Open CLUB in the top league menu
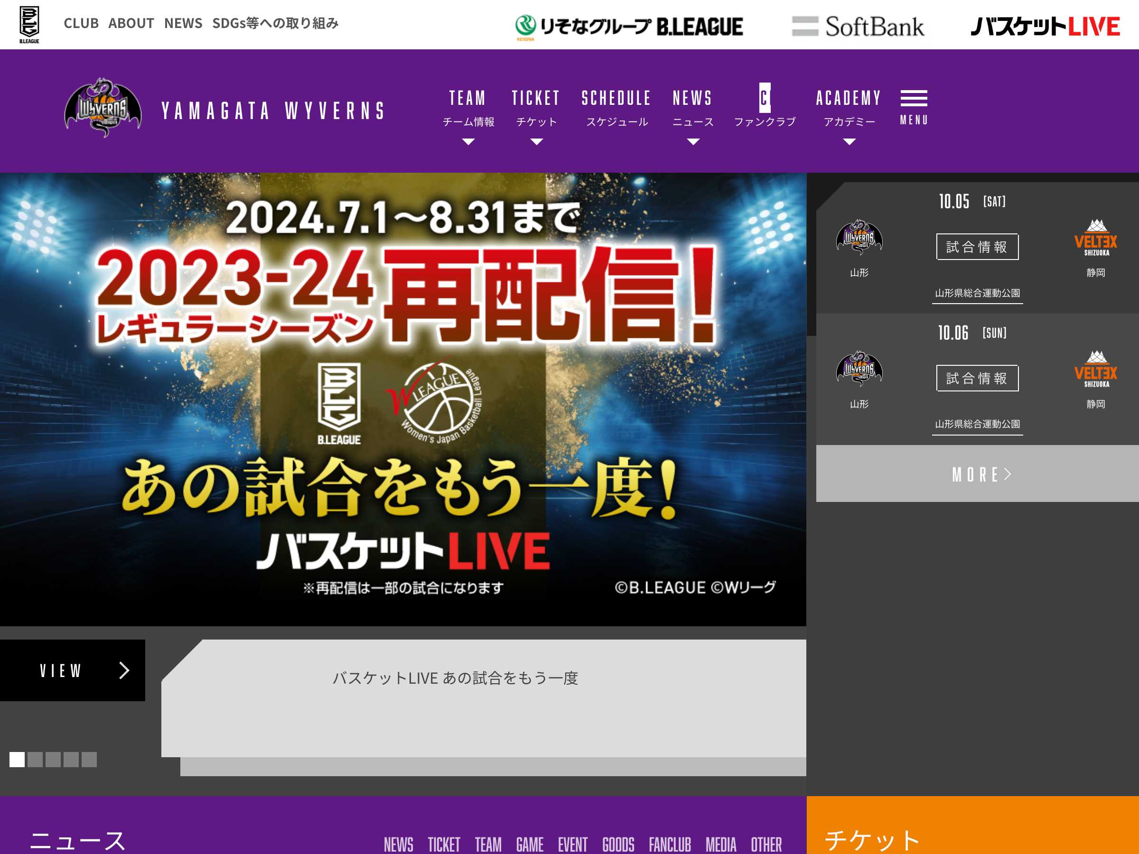This screenshot has height=854, width=1139. point(81,23)
